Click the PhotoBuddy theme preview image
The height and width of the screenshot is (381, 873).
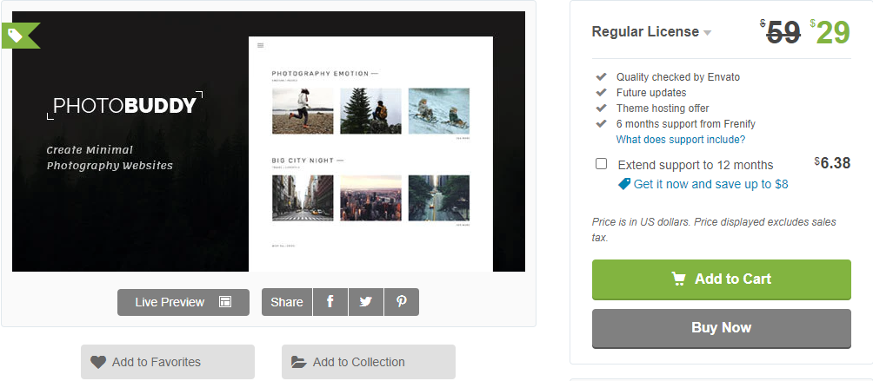pos(269,141)
